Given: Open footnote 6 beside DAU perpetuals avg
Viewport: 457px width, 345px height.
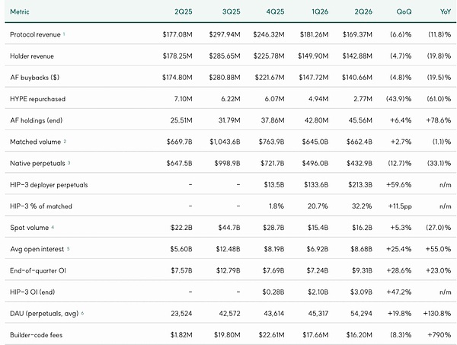Looking at the screenshot, I should [82, 313].
